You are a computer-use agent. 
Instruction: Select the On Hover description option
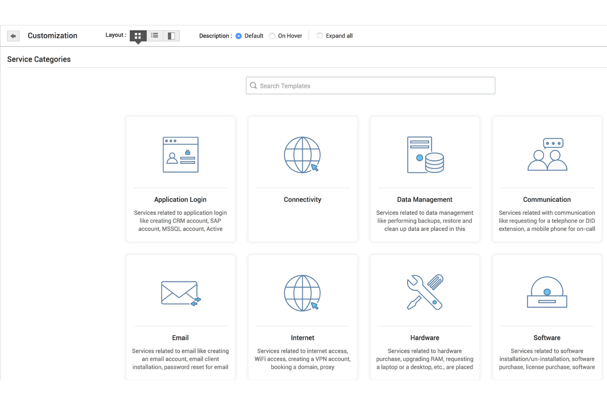tap(272, 36)
